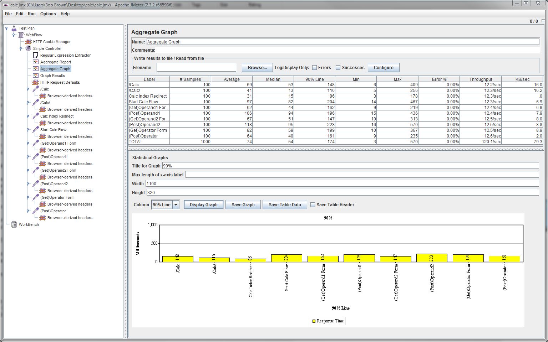Open the Edit menu
The image size is (548, 342).
20,14
